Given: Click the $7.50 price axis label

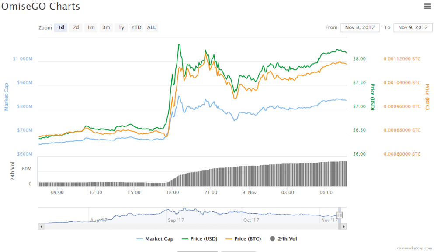Looking at the screenshot, I should pyautogui.click(x=359, y=82).
